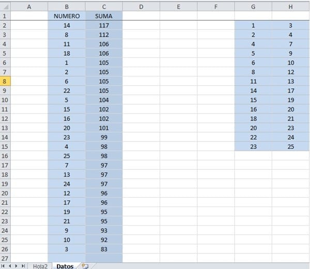Select cell with value 92
The height and width of the screenshot is (269, 310).
click(104, 240)
